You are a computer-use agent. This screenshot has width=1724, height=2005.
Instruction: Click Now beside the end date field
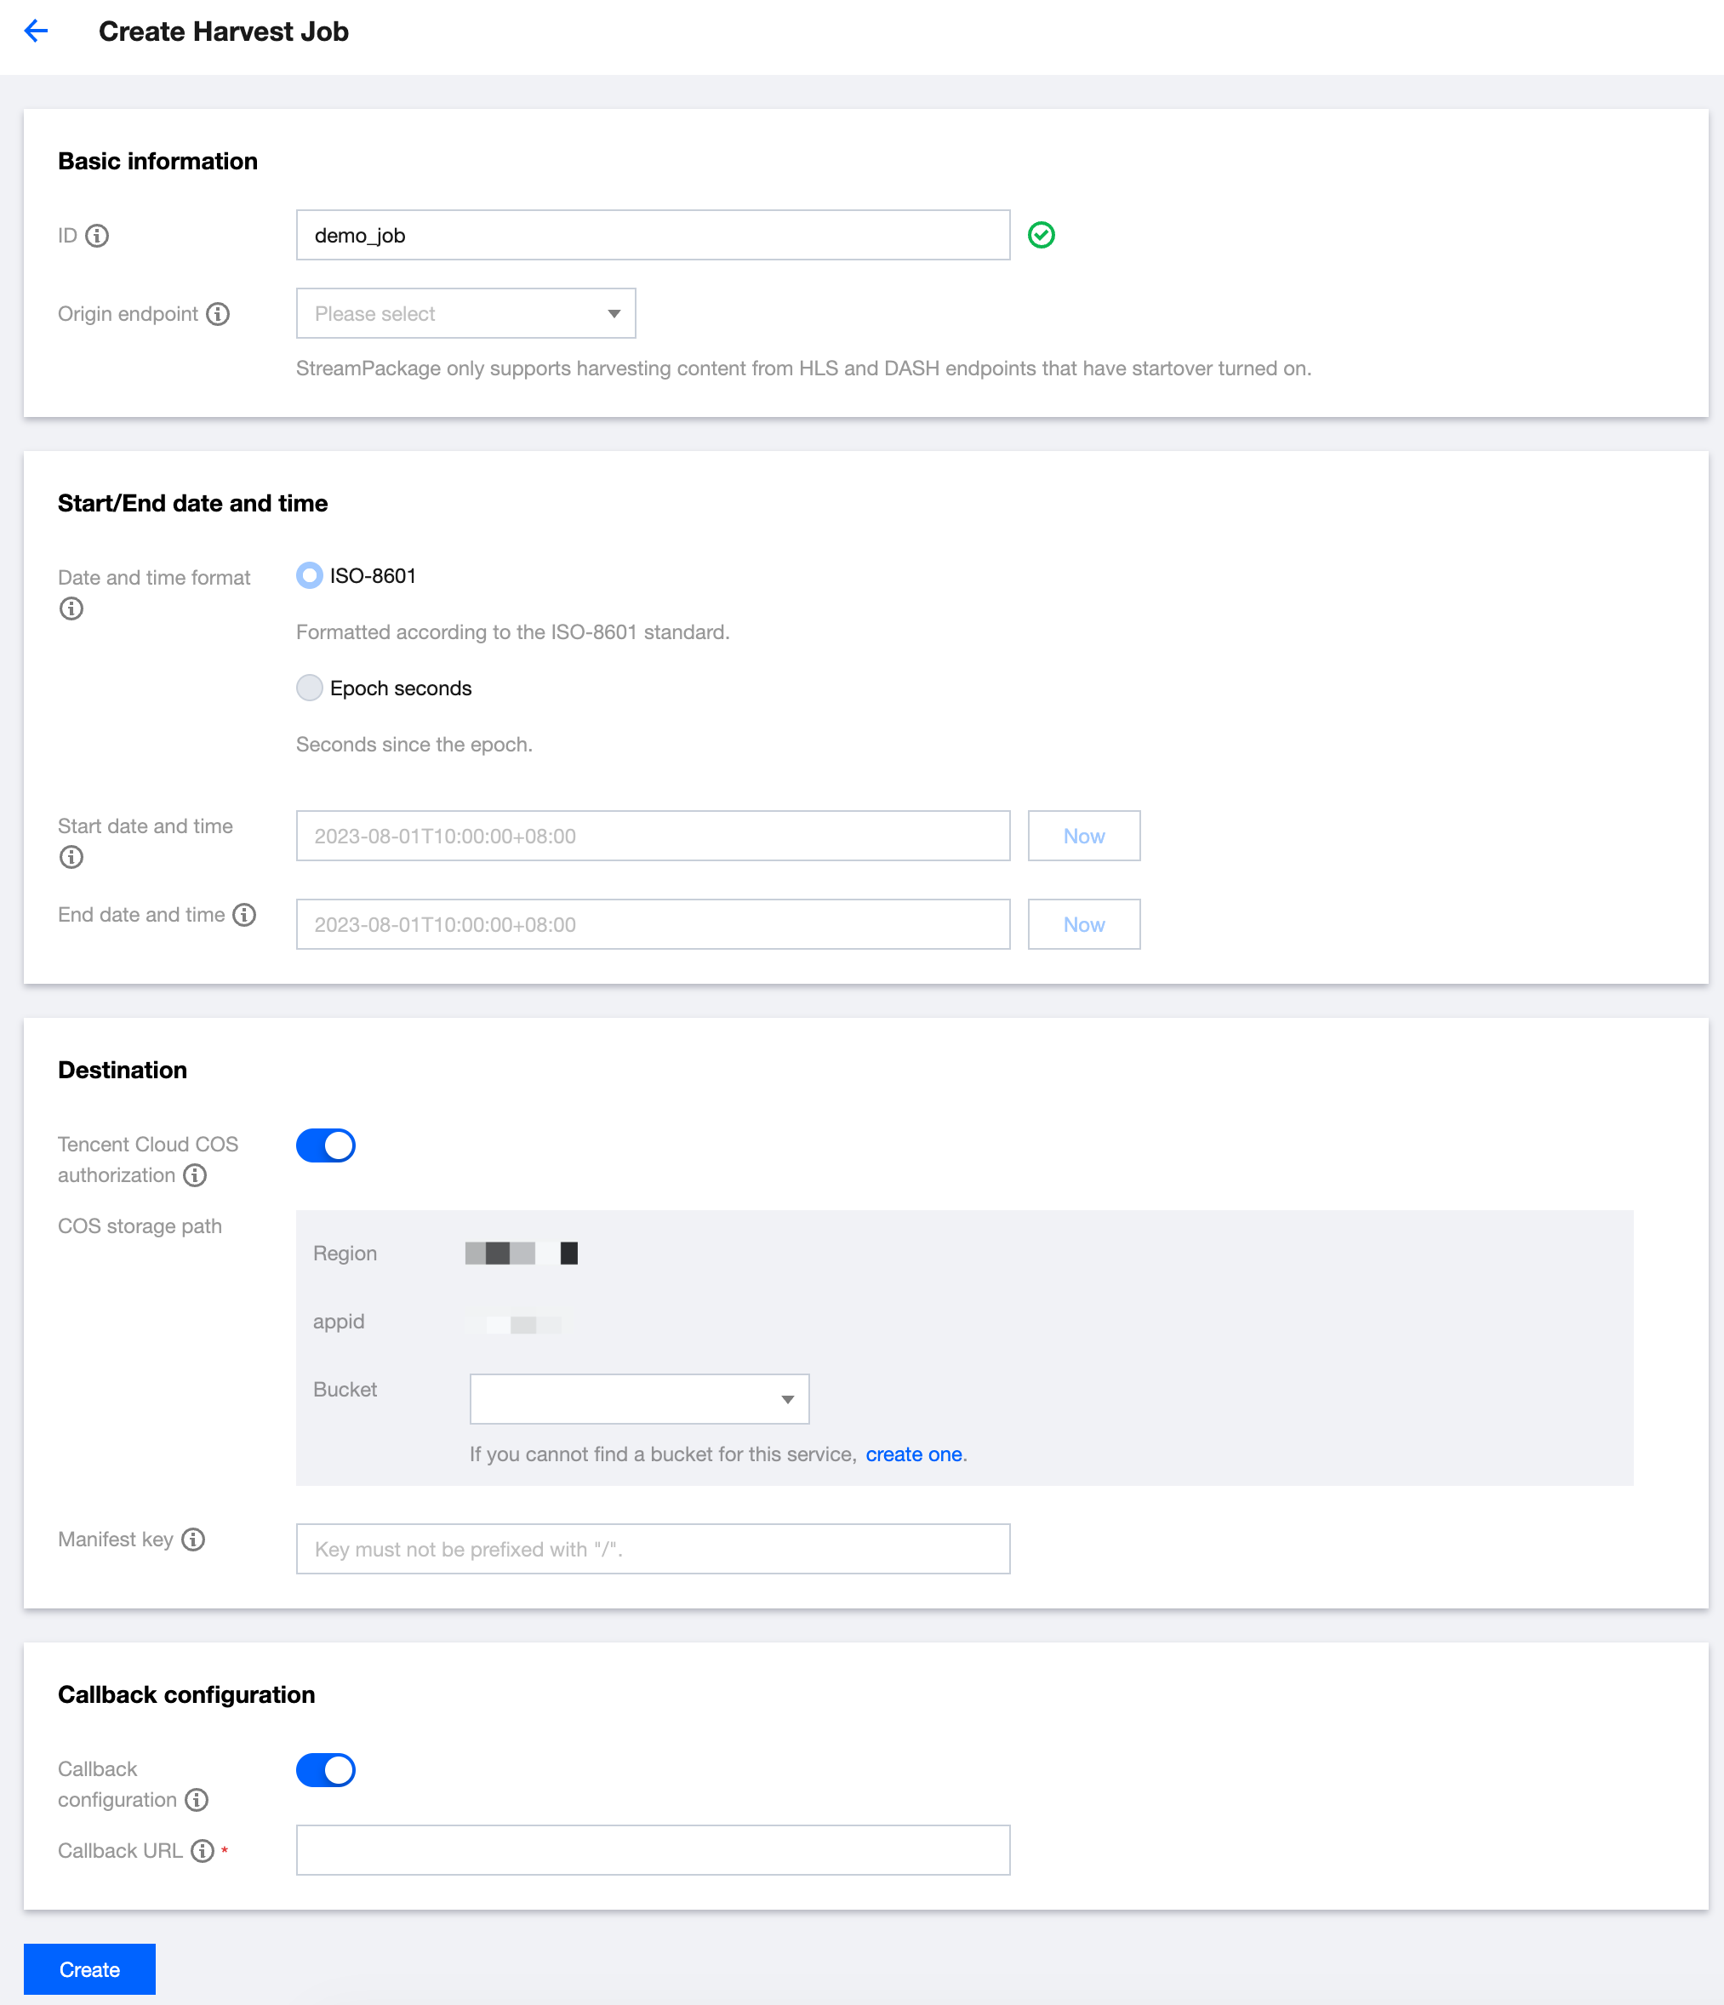coord(1083,924)
